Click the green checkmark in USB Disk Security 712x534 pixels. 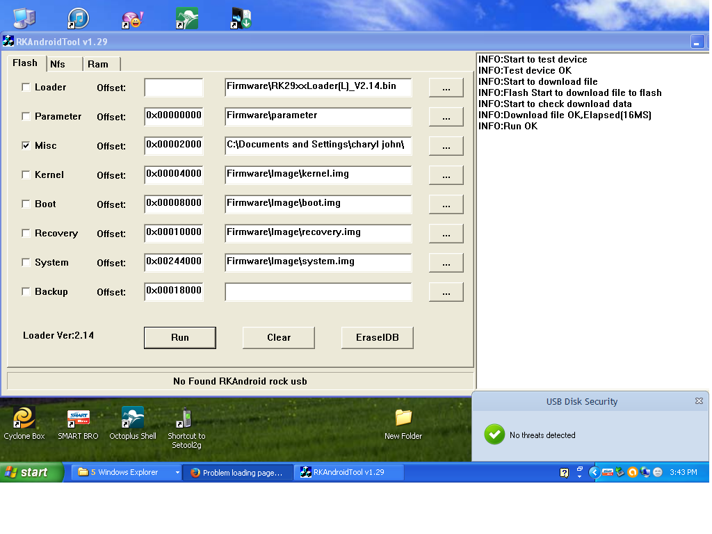coord(494,435)
